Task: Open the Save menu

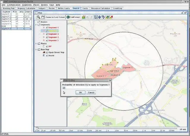Action: click(x=52, y=5)
